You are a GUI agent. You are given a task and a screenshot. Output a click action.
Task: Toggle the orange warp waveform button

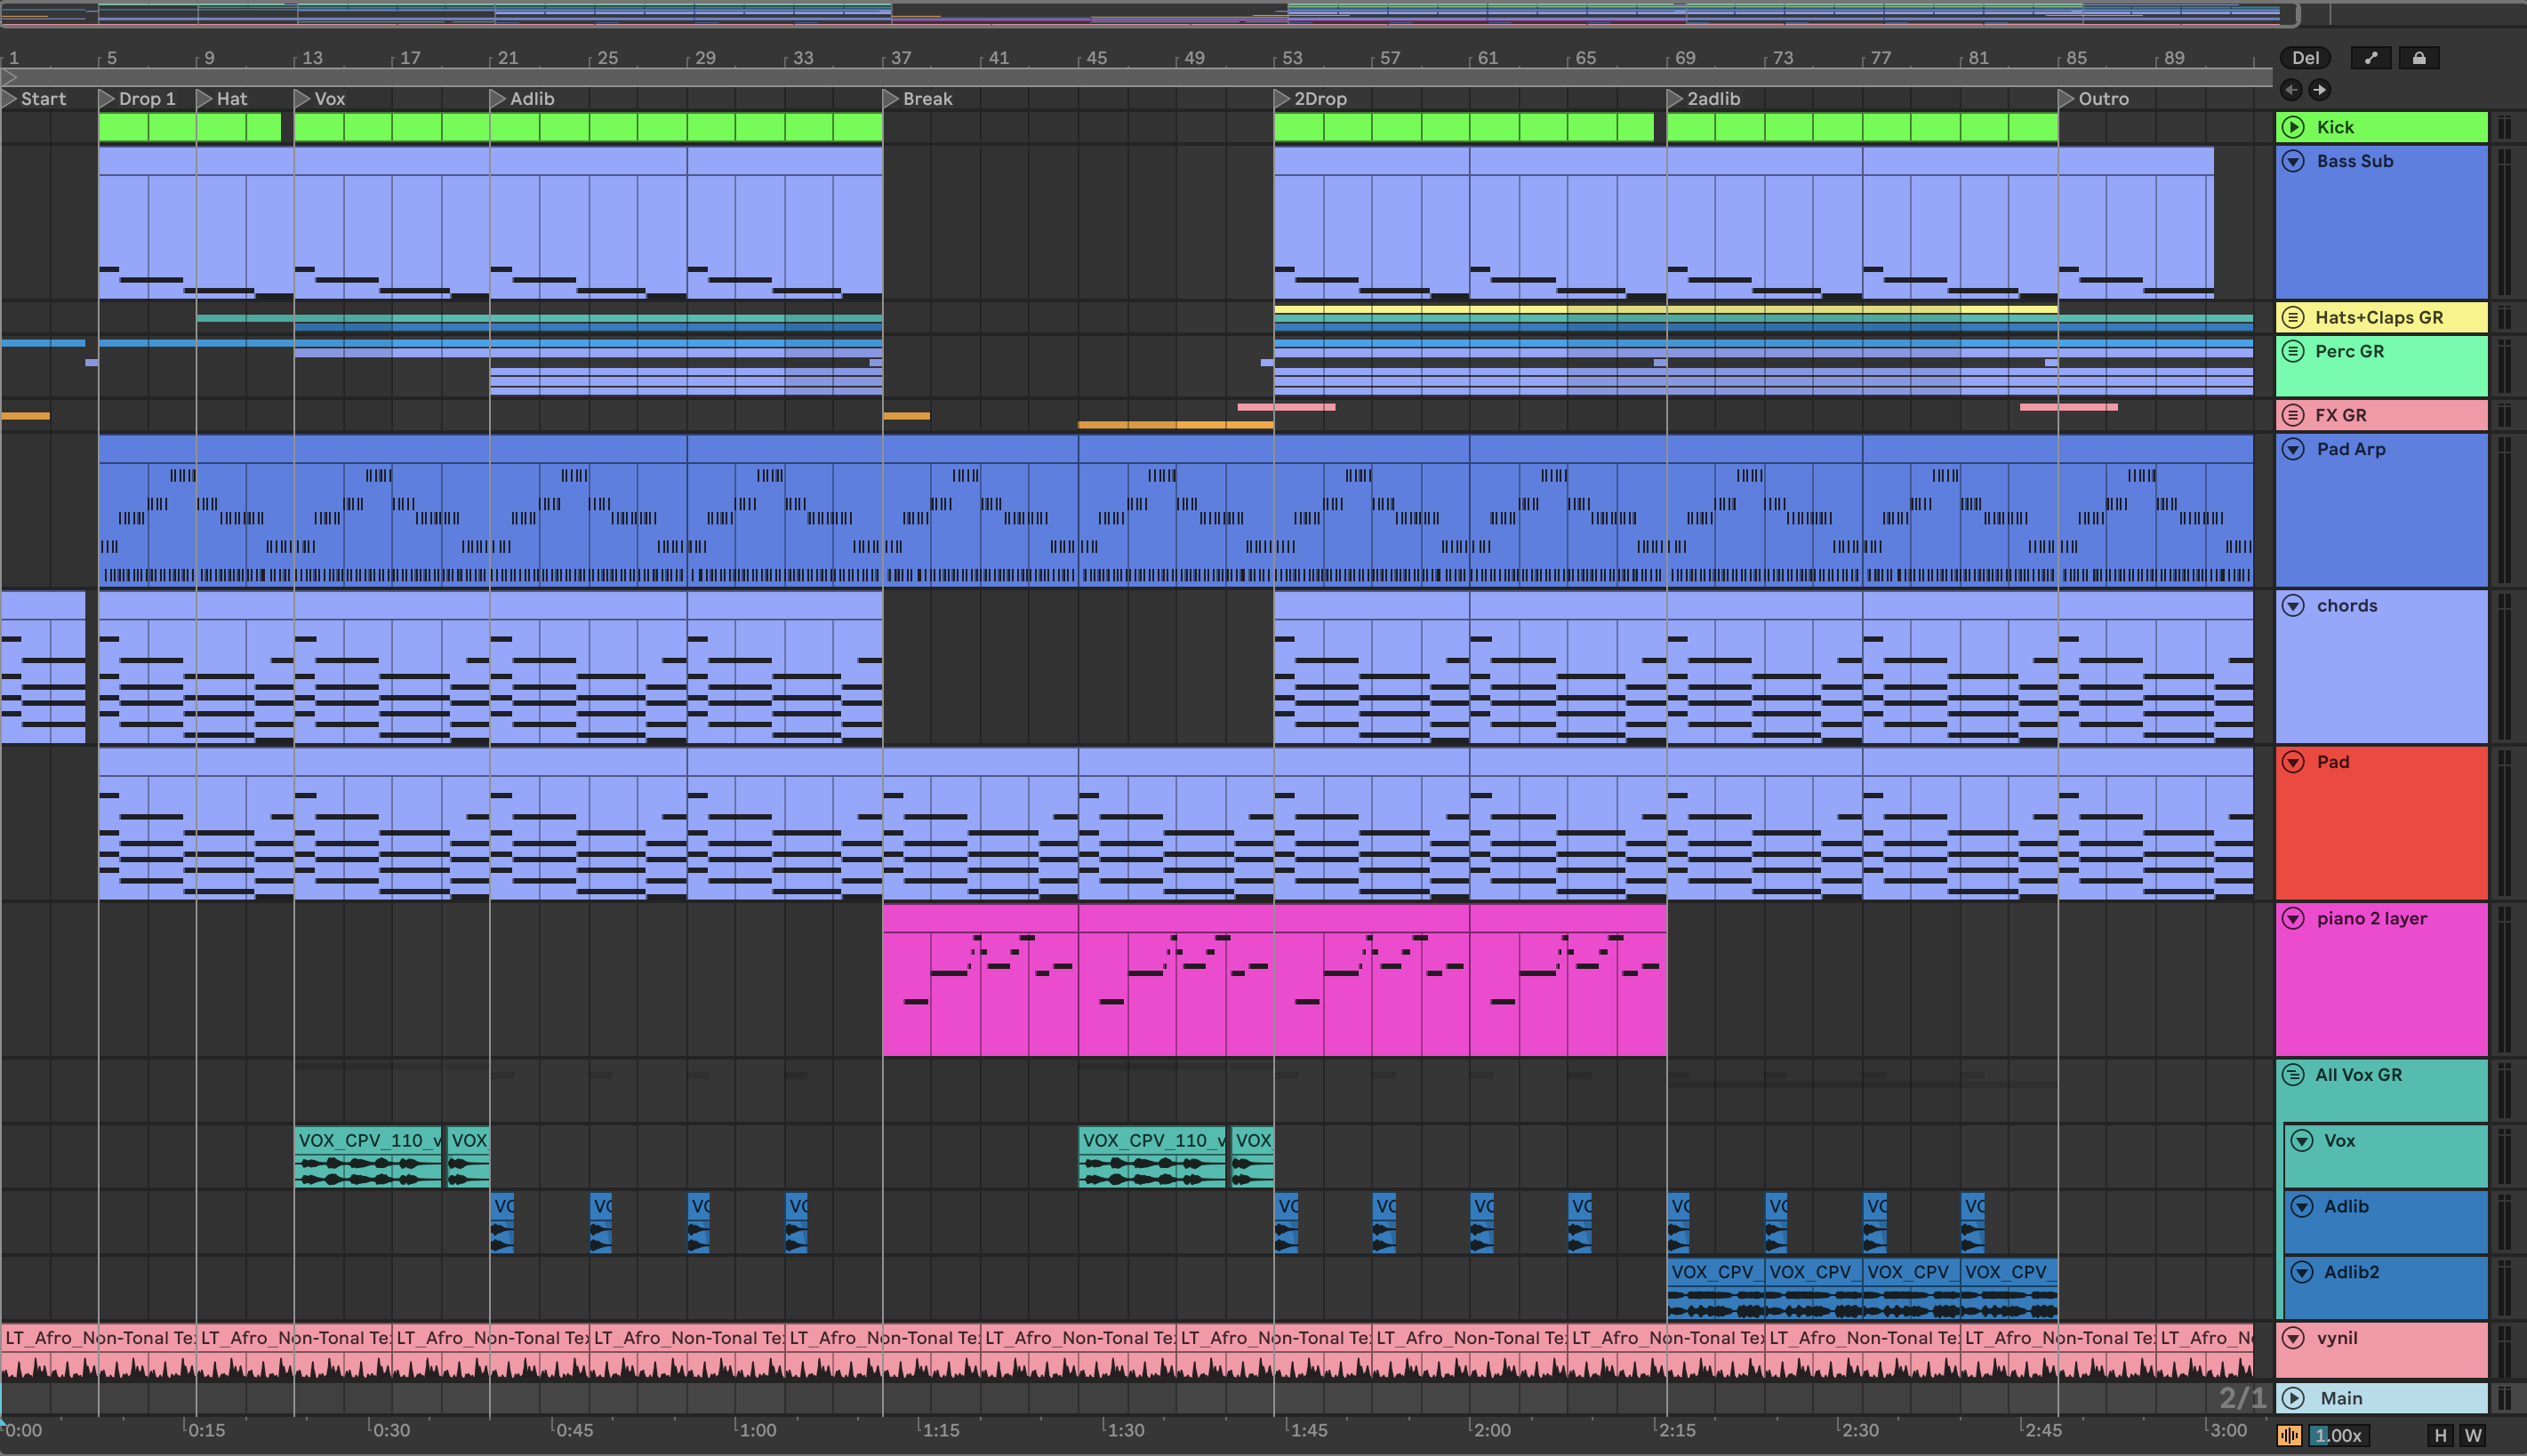2289,1436
